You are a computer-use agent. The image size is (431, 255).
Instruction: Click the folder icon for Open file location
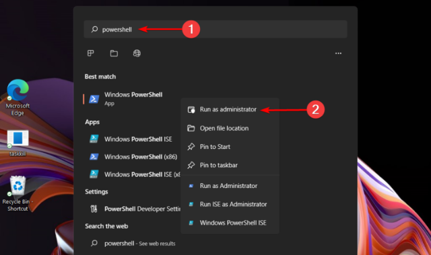pos(191,128)
